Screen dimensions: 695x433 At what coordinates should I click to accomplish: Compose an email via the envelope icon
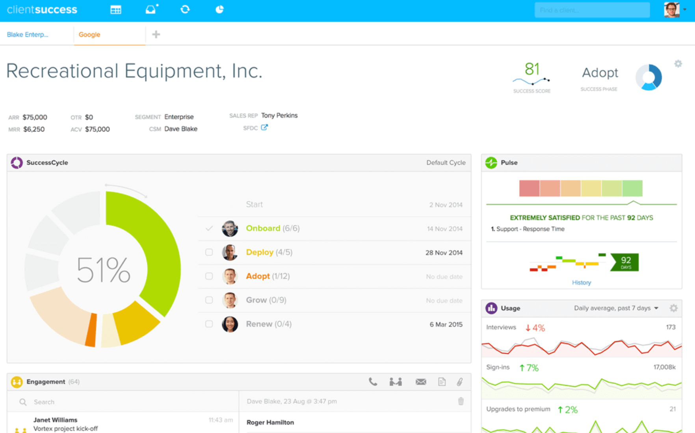click(x=420, y=381)
